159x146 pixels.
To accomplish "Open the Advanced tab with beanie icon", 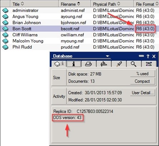I will (x=149, y=64).
